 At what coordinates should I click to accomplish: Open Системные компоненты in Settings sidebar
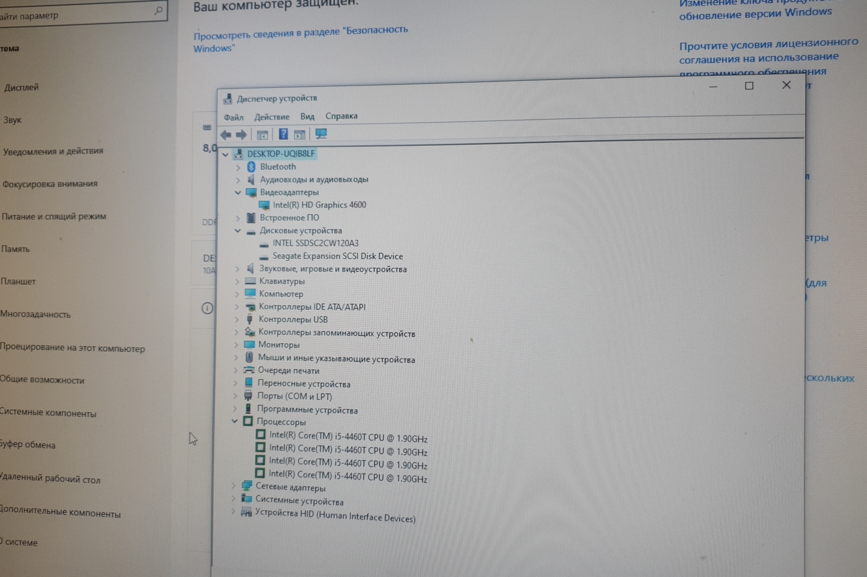48,412
